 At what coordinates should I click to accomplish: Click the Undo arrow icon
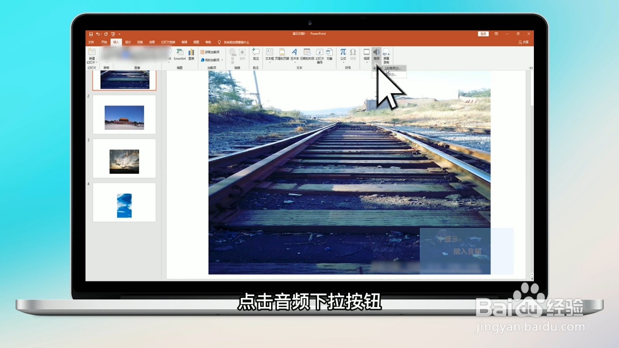[x=97, y=34]
